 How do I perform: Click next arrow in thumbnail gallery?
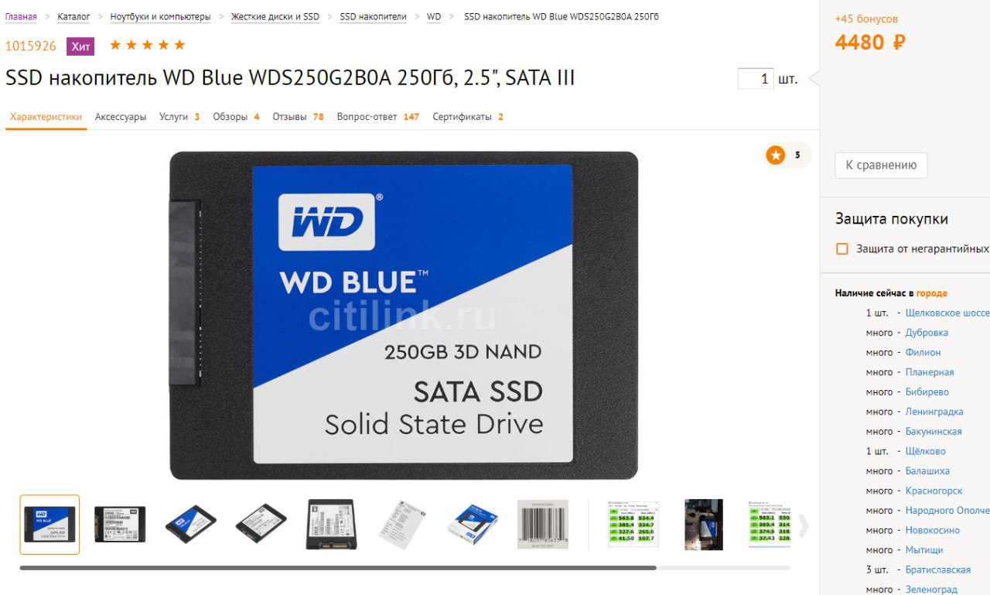click(804, 525)
